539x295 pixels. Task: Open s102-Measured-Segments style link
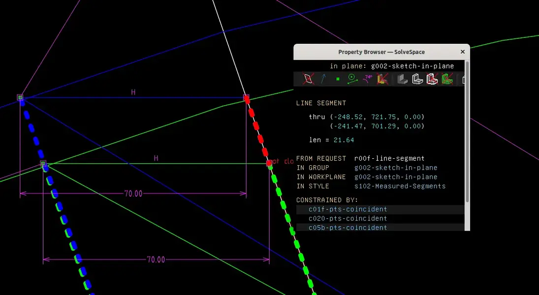click(x=400, y=186)
